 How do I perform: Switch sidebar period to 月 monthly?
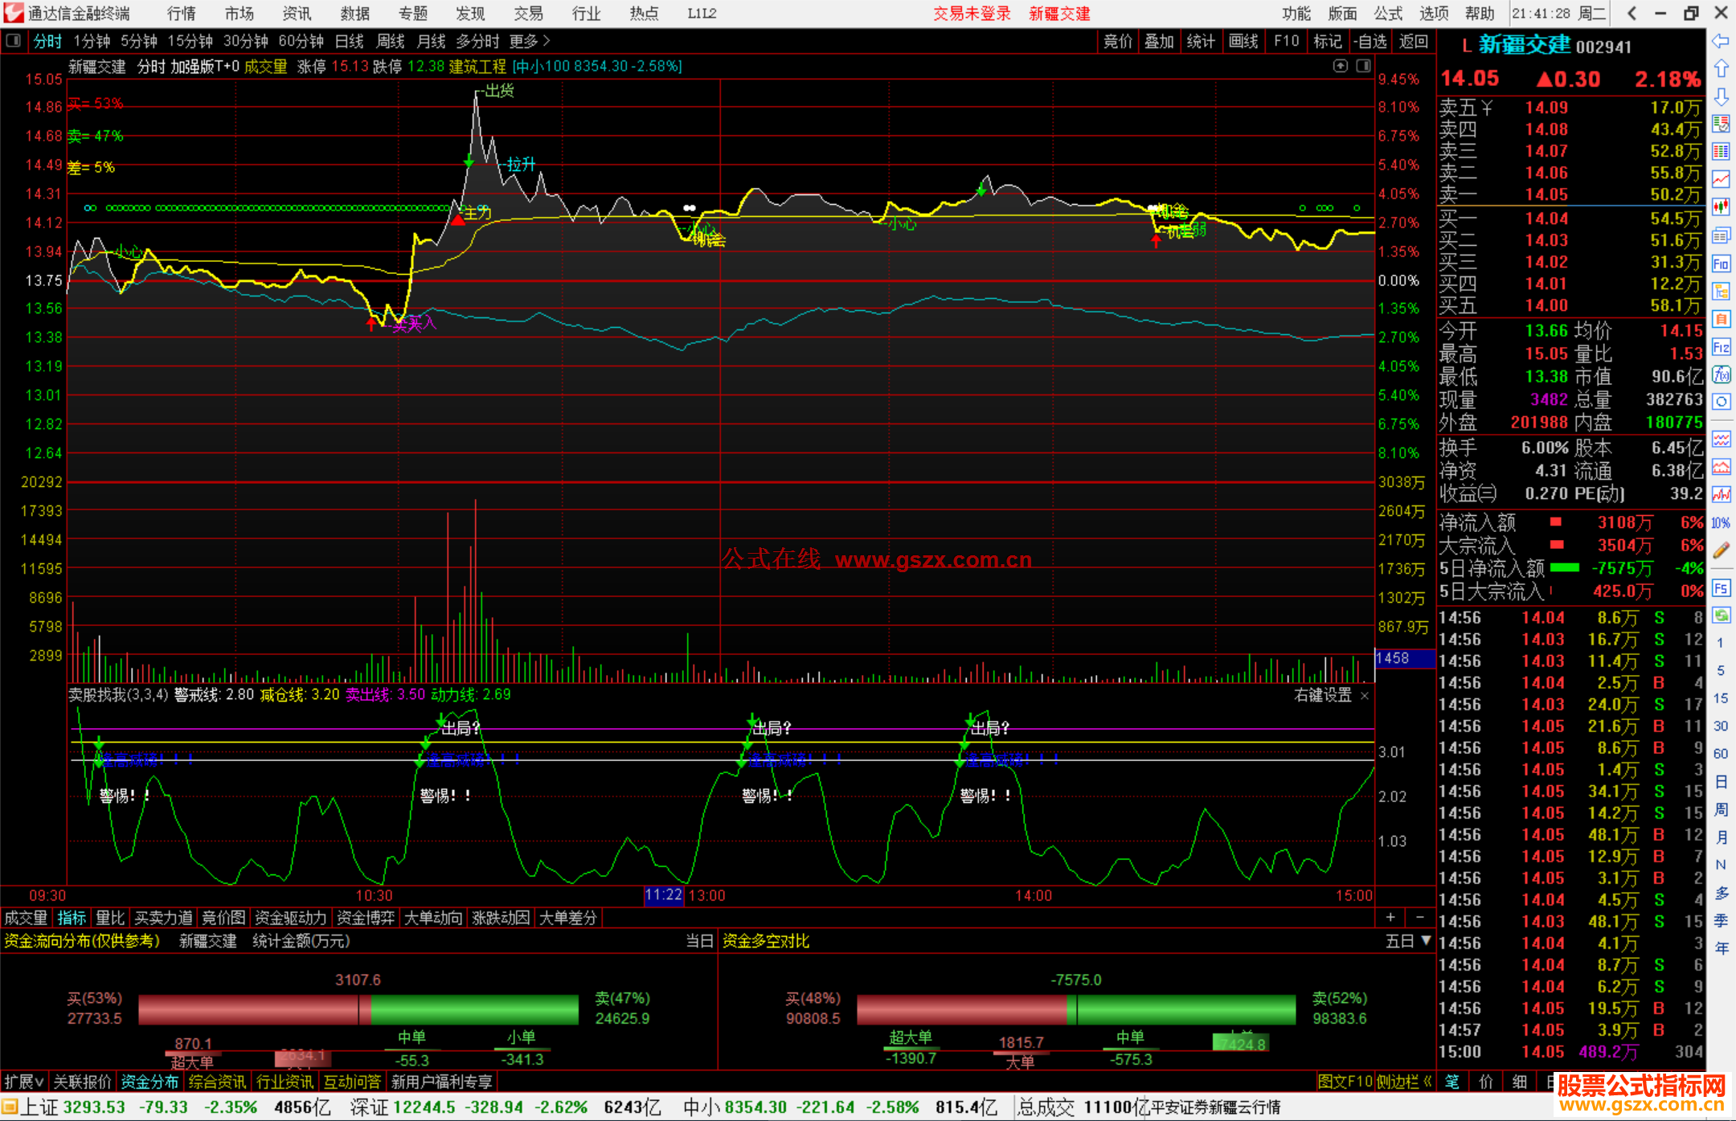(1721, 837)
